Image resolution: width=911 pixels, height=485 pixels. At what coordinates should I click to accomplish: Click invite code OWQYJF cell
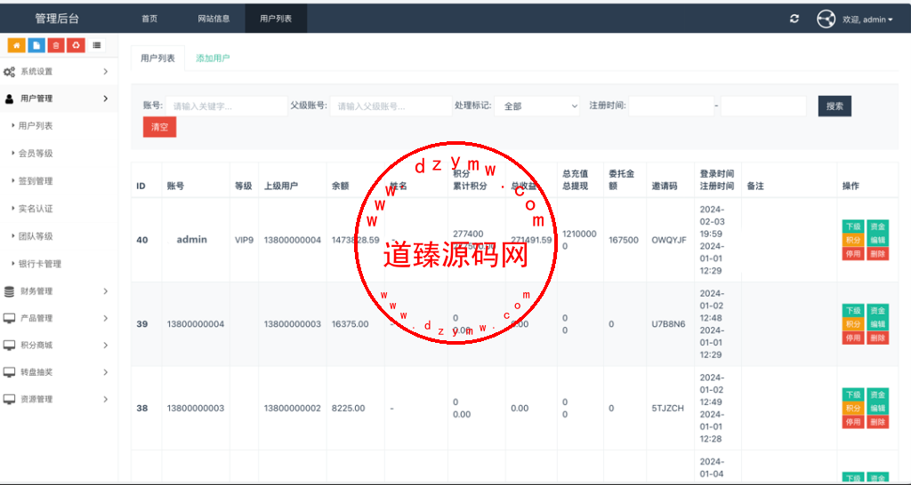669,240
